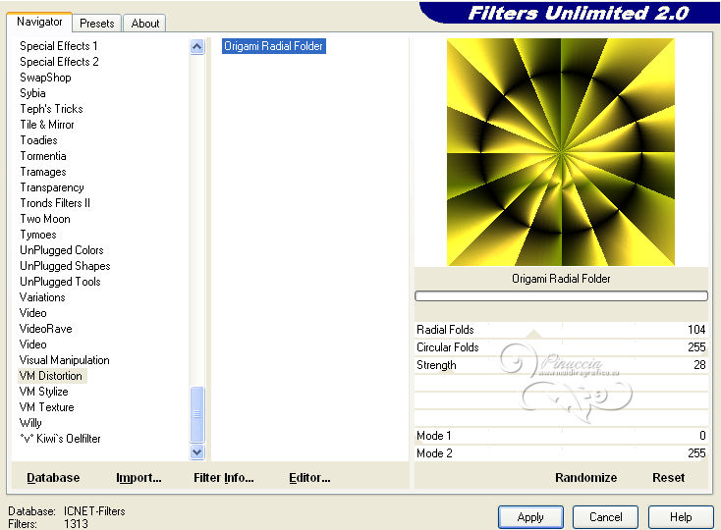This screenshot has width=721, height=530.
Task: Select Willy category
Action: [x=30, y=423]
